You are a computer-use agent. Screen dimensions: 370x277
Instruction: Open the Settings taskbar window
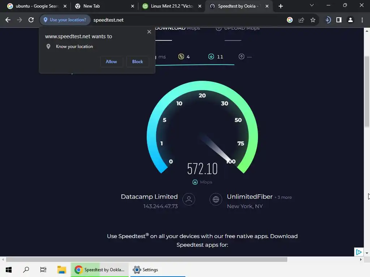(x=158, y=270)
